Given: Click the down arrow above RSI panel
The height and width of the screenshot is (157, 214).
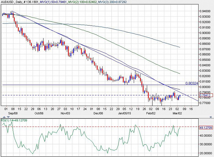Looking at the screenshot, I should pyautogui.click(x=8, y=117).
